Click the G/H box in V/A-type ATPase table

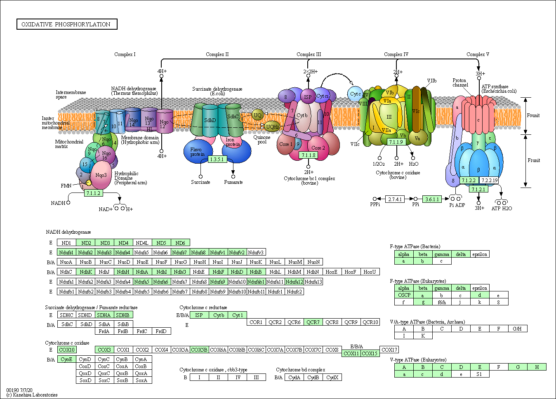[x=518, y=329]
